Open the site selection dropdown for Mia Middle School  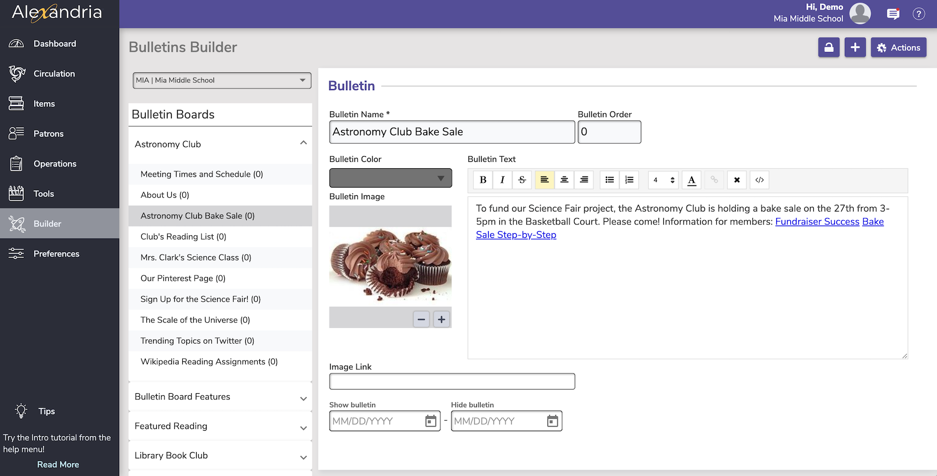221,80
